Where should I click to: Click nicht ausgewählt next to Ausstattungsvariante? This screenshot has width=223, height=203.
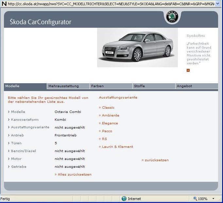click(x=70, y=128)
